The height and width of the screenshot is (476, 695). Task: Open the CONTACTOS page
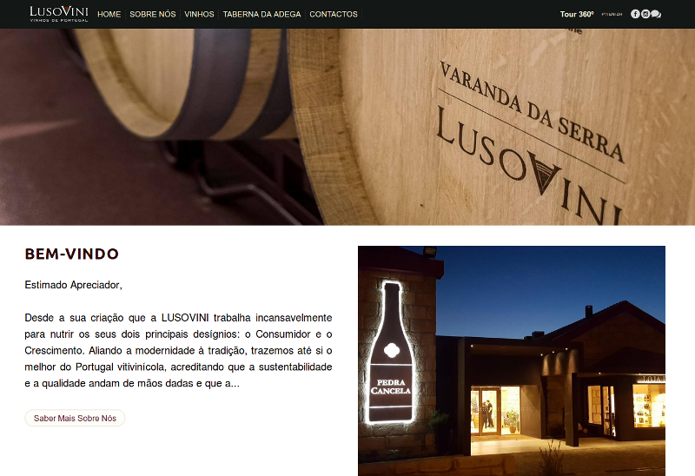click(x=334, y=14)
